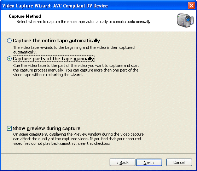Proceed with the Next button

click(x=149, y=162)
